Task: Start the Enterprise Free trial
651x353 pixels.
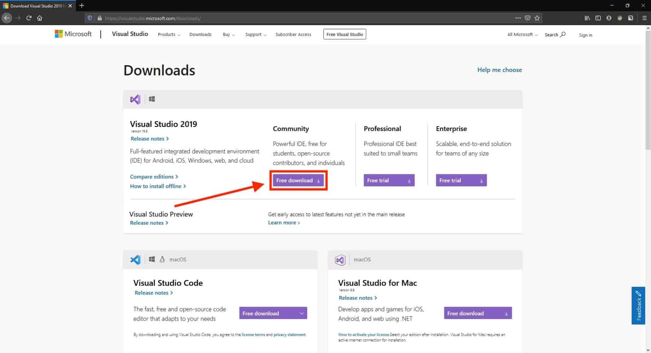Action: click(461, 180)
